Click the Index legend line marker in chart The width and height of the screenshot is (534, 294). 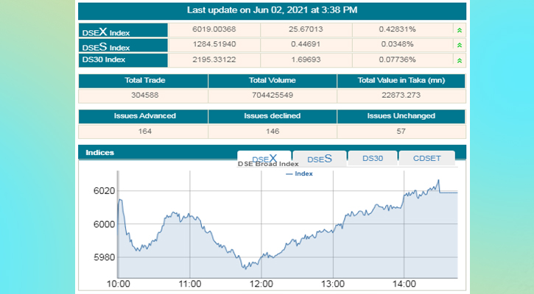[288, 174]
